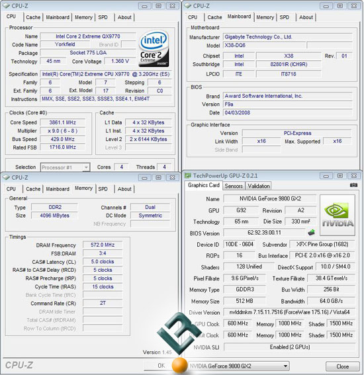
Task: Maximize the top-left CPU-Z processor window
Action: coord(158,6)
